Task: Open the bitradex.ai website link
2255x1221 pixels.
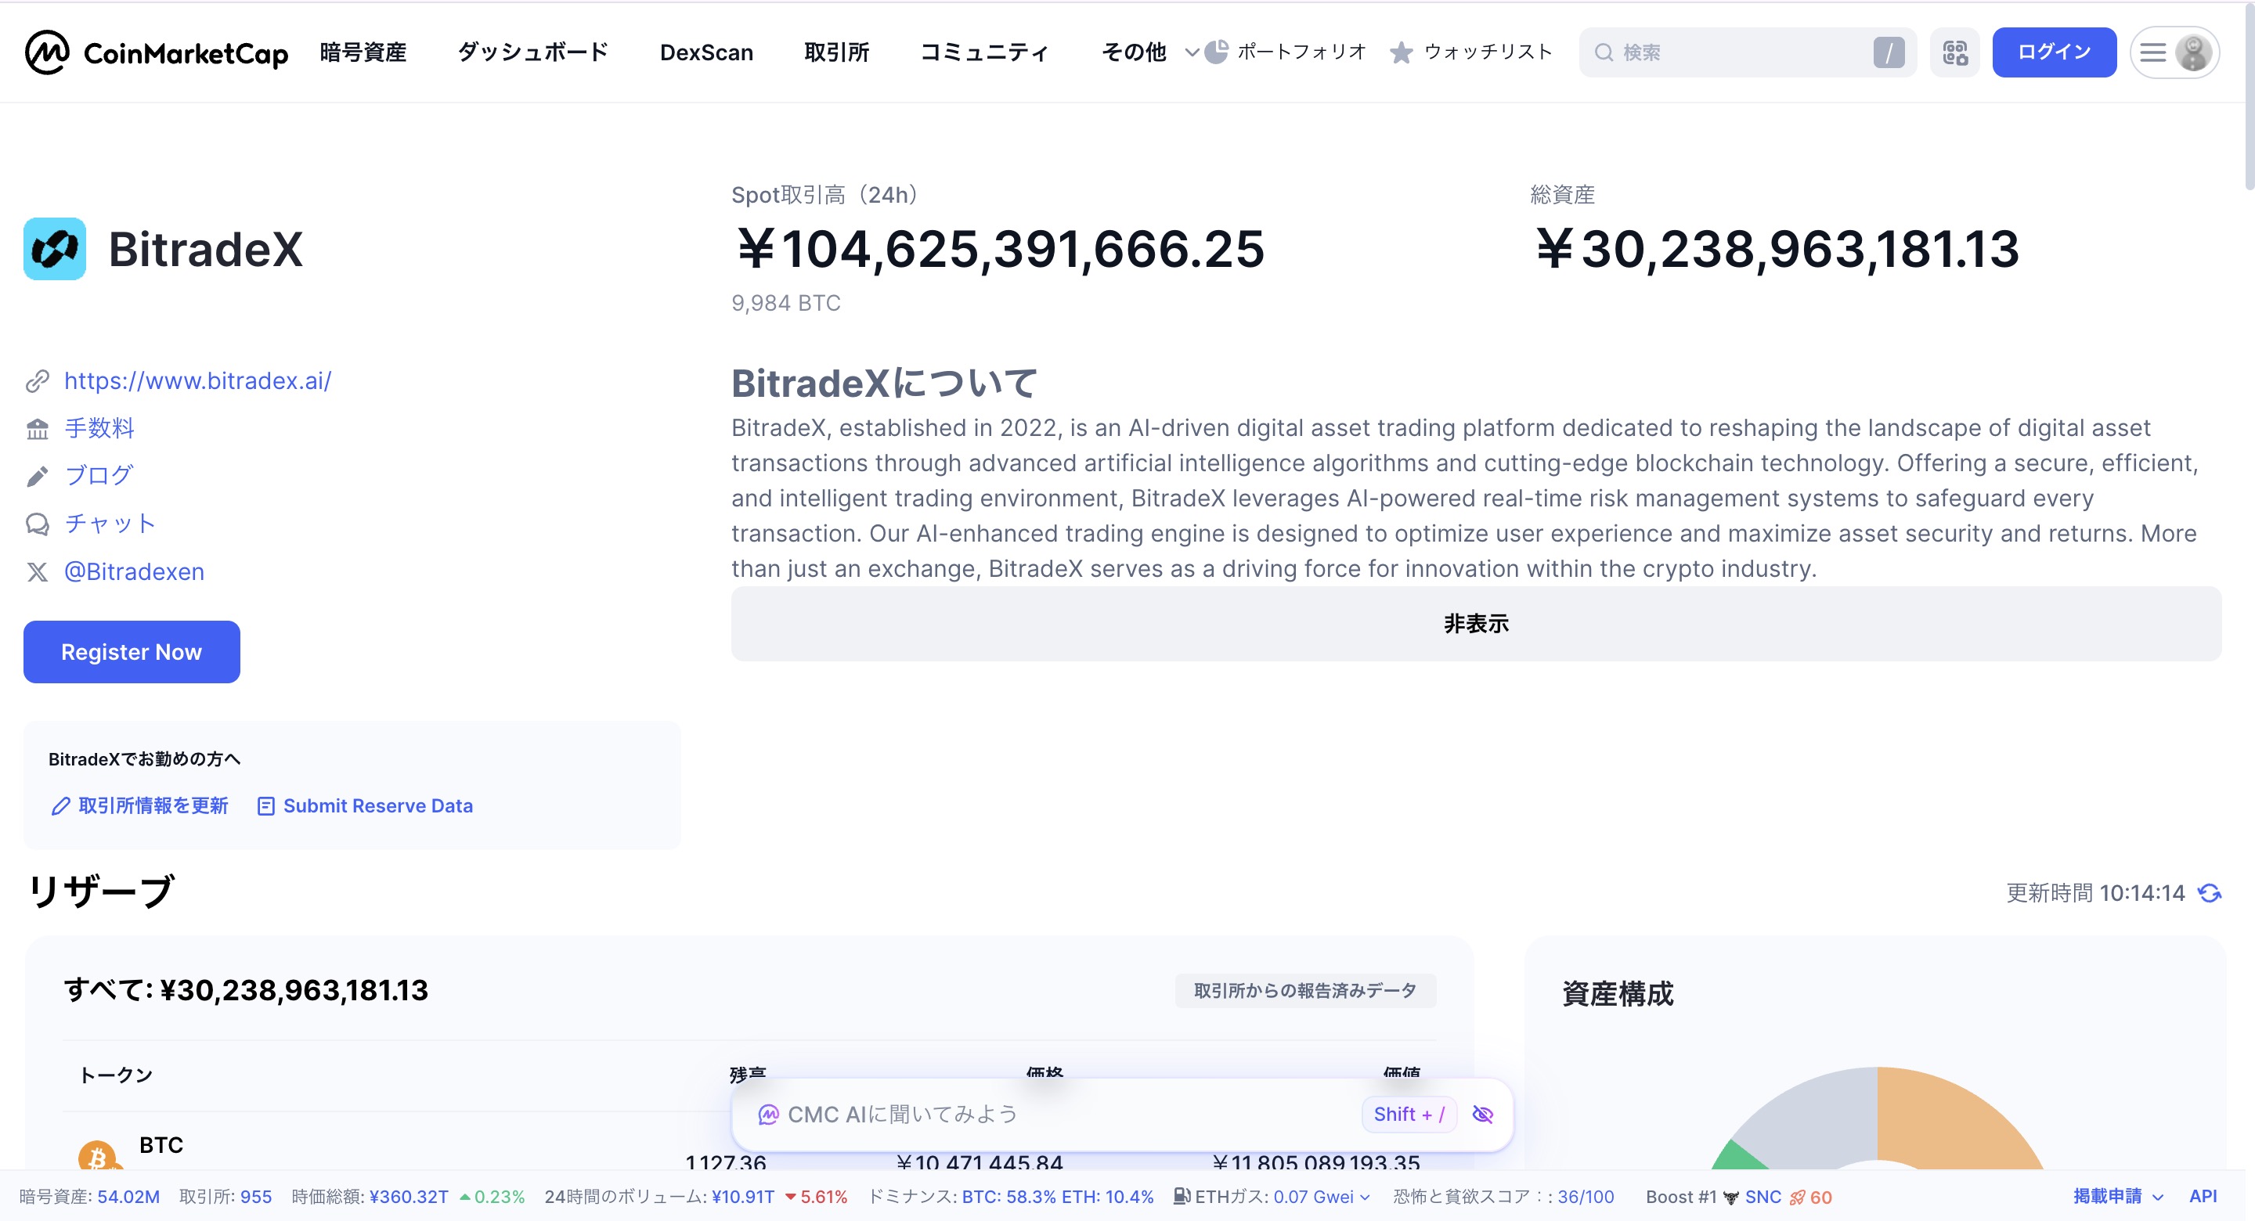Action: tap(198, 380)
